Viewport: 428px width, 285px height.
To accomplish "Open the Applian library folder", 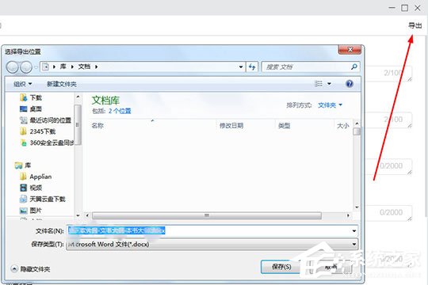I will (36, 177).
